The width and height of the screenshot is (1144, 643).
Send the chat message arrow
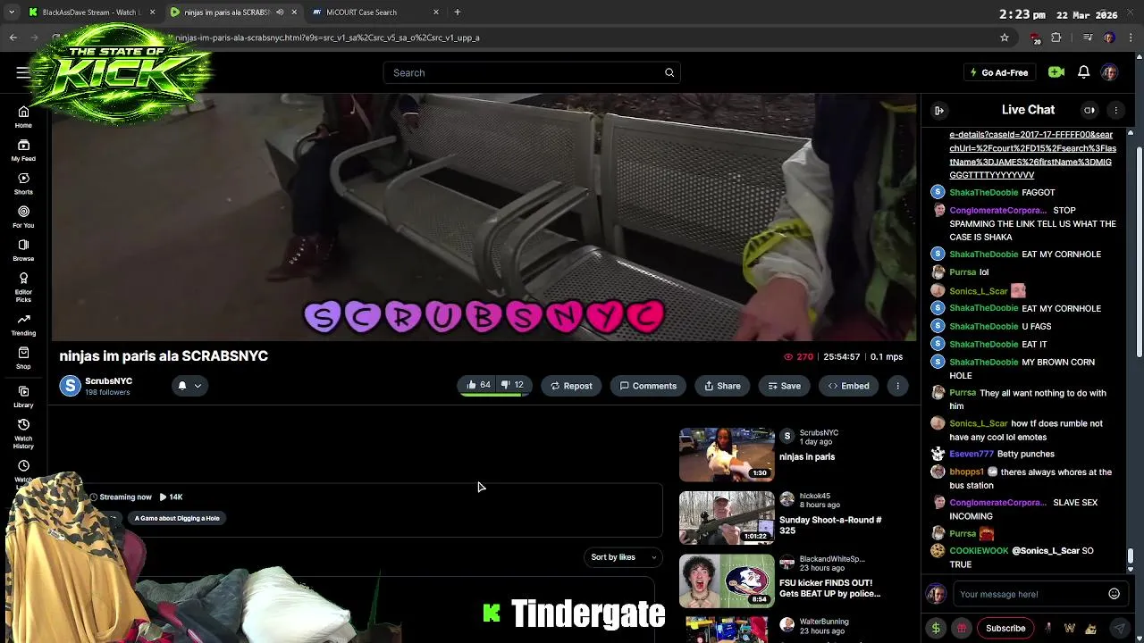pyautogui.click(x=1119, y=628)
